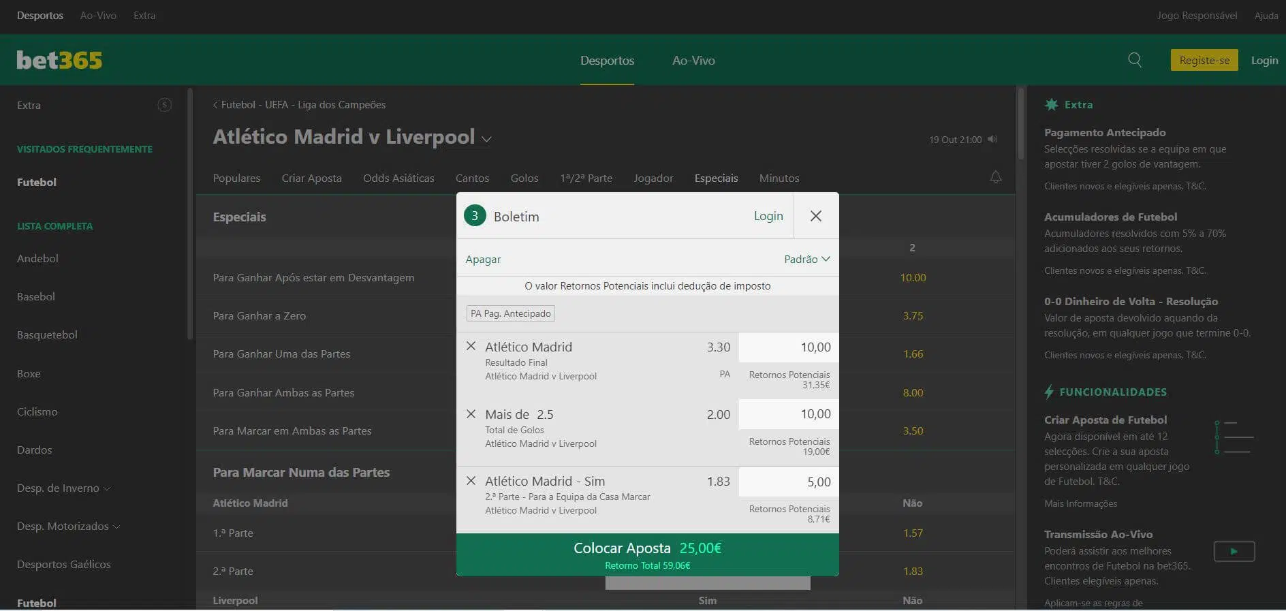Open the search magnifier icon
The width and height of the screenshot is (1286, 611).
[1135, 60]
